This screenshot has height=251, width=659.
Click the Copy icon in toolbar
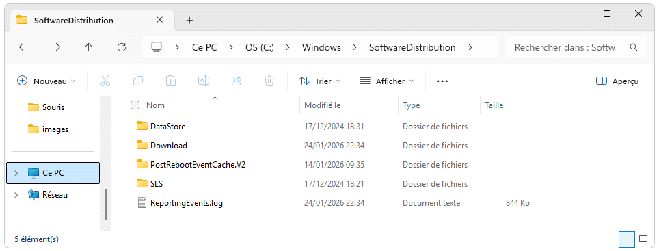(x=138, y=81)
